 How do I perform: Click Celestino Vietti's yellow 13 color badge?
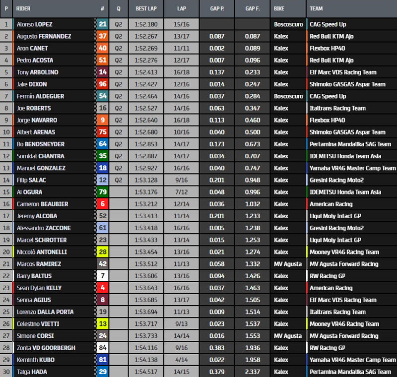coord(102,324)
